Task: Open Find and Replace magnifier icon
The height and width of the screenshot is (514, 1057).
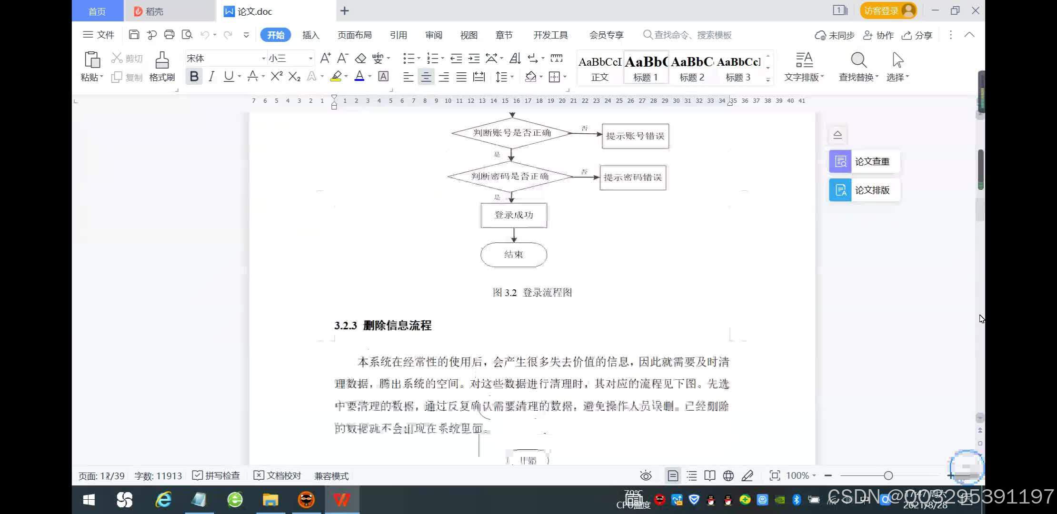Action: (858, 60)
